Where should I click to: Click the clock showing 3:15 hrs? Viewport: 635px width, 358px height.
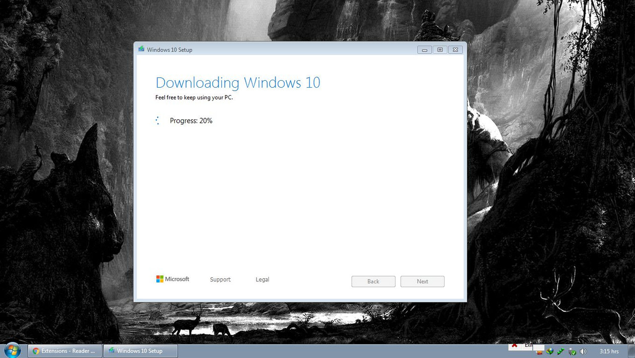609,351
